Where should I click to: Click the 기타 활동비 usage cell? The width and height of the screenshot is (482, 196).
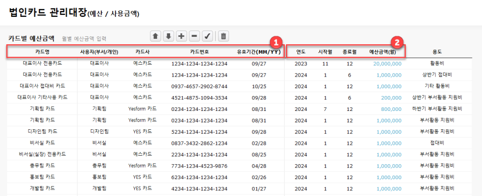point(437,86)
